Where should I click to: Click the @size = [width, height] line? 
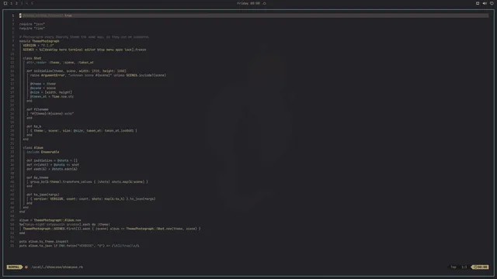[51, 92]
